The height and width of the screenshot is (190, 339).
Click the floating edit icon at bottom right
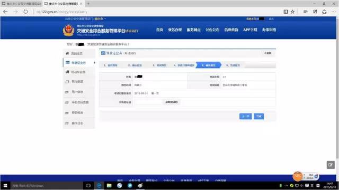[x=331, y=165]
